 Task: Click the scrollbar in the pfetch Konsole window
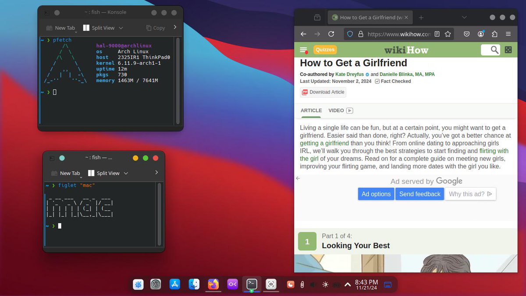pos(178,81)
